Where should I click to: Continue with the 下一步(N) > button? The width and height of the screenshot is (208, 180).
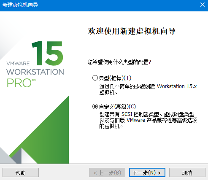click(x=147, y=172)
